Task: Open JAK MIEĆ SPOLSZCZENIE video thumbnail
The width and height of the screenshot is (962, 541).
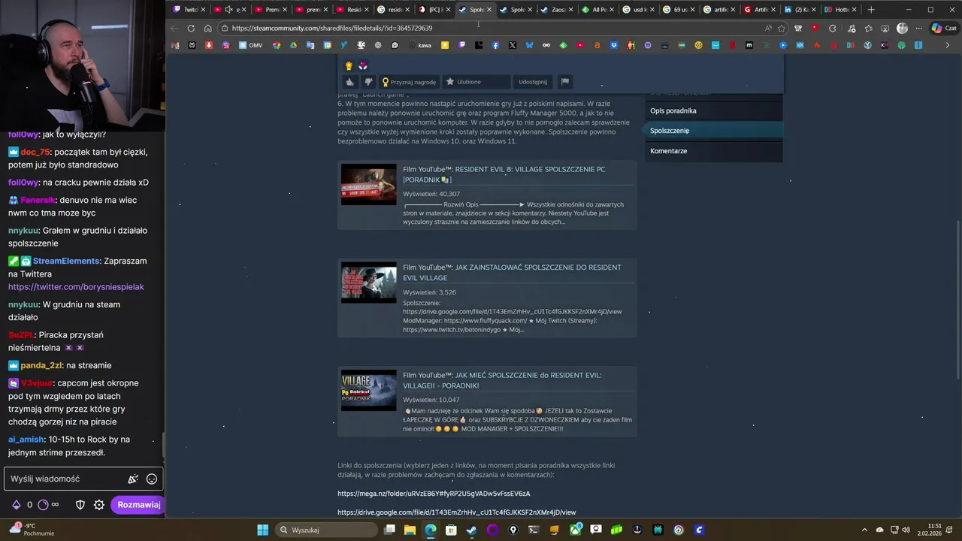Action: pyautogui.click(x=368, y=390)
